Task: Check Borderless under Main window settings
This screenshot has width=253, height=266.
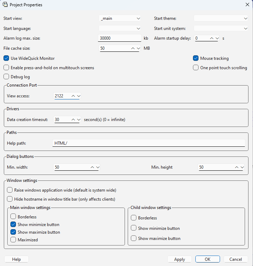Action: (x=13, y=217)
